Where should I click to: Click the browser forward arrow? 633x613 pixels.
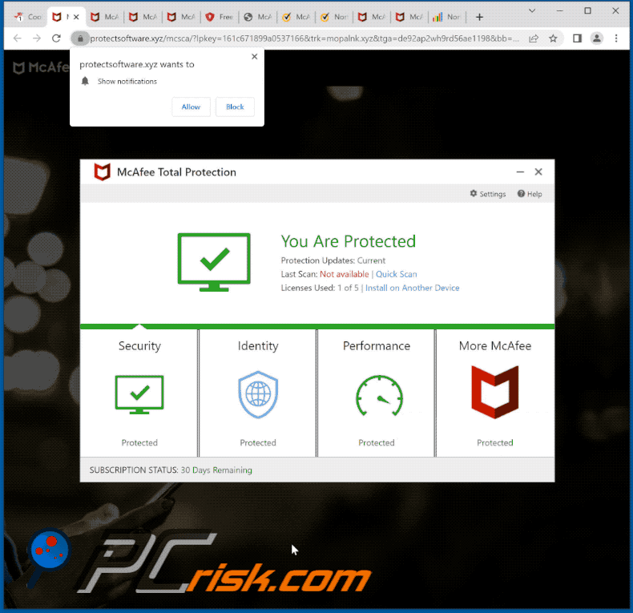[37, 38]
